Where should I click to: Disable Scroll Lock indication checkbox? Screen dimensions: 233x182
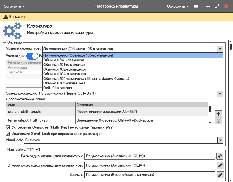pyautogui.click(x=8, y=134)
